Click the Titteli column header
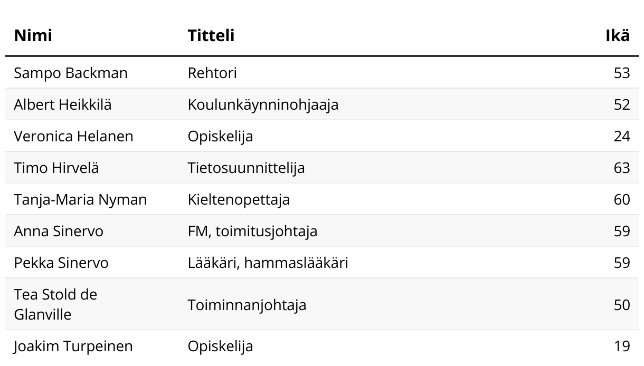 click(x=211, y=35)
